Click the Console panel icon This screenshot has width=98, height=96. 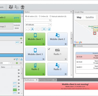(x=75, y=46)
